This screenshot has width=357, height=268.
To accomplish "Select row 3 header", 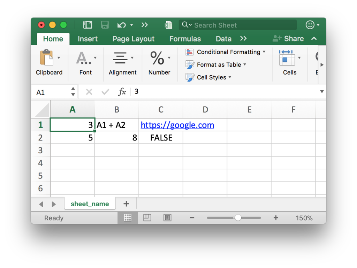I will click(x=40, y=150).
